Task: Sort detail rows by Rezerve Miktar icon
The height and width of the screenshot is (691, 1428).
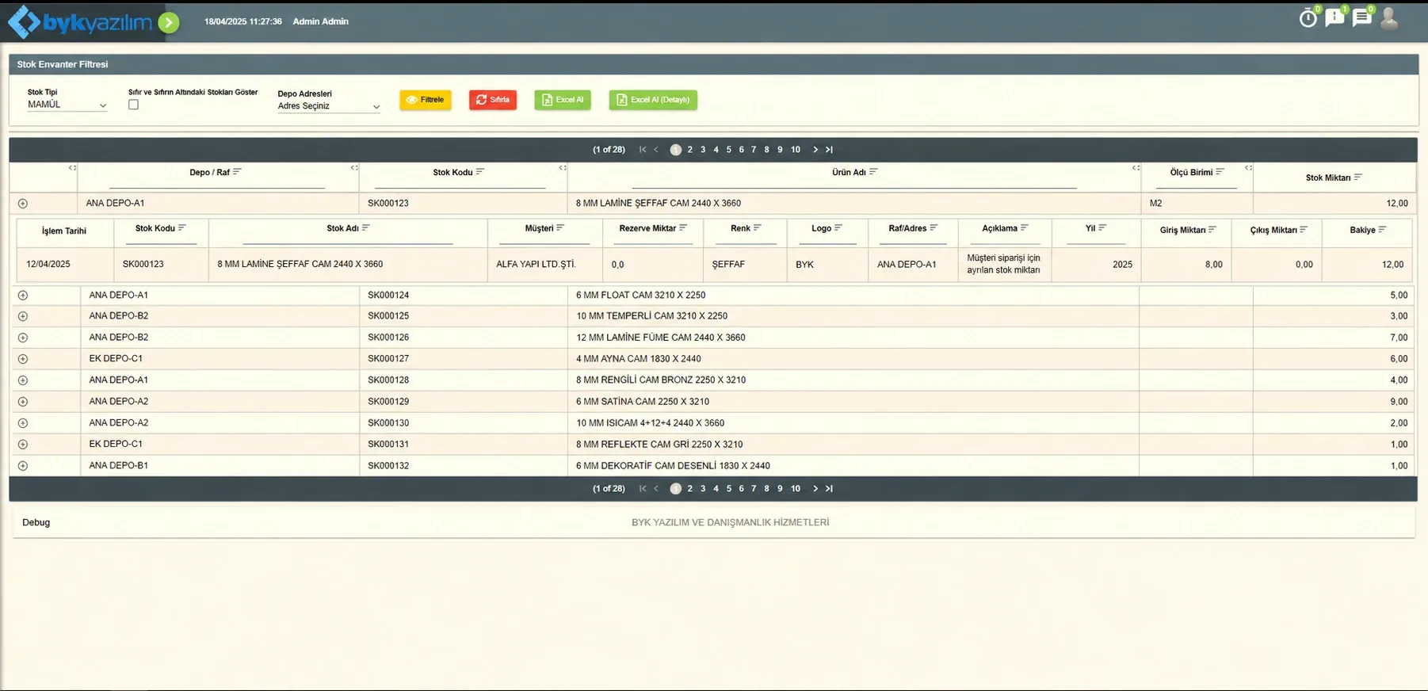Action: 683,227
